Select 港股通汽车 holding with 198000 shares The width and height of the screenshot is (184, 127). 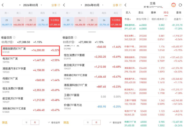point(153,81)
